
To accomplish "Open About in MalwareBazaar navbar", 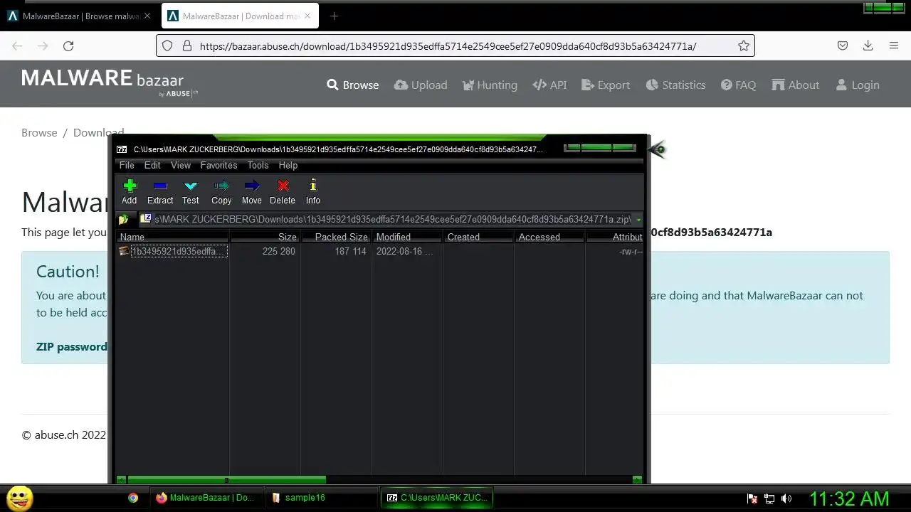I will coord(796,85).
